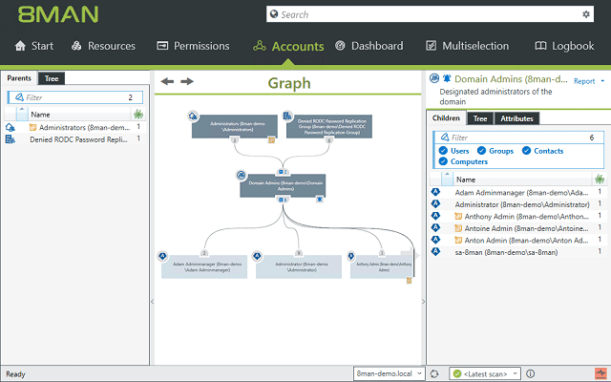The image size is (611, 382).
Task: Switch to left panel Tree tab
Action: click(51, 78)
